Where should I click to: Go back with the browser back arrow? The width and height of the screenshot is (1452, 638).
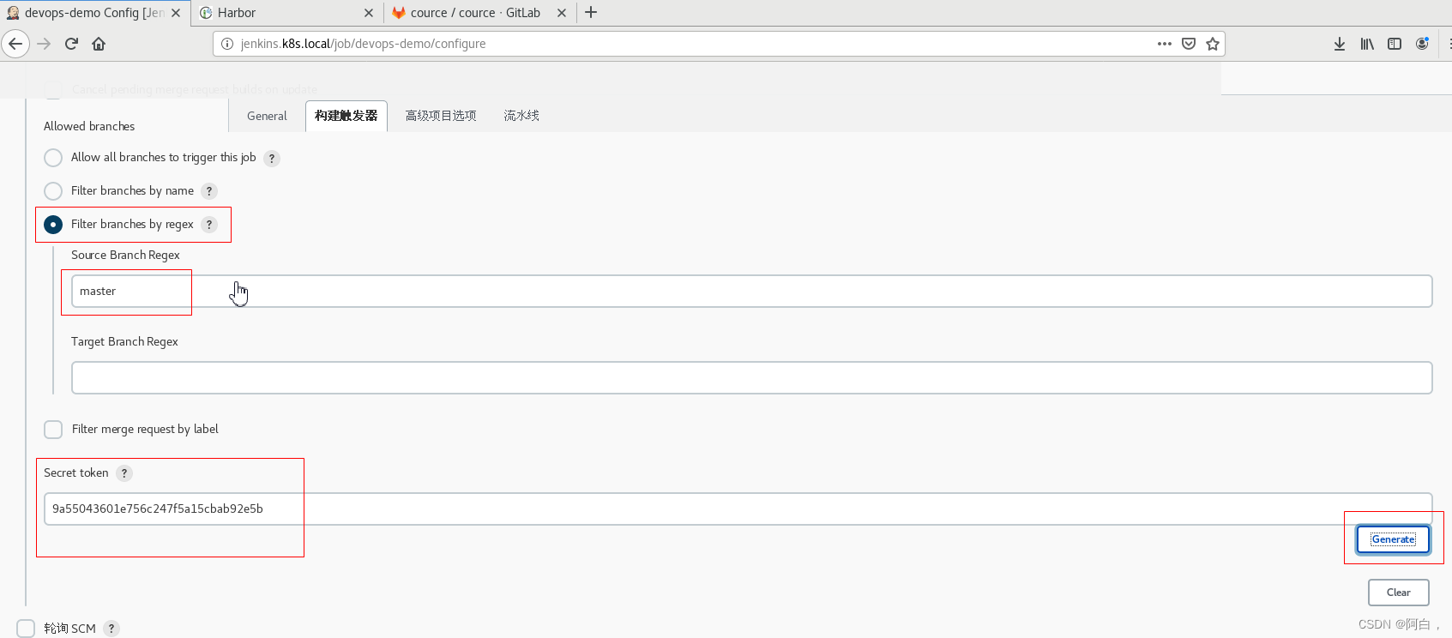point(15,44)
